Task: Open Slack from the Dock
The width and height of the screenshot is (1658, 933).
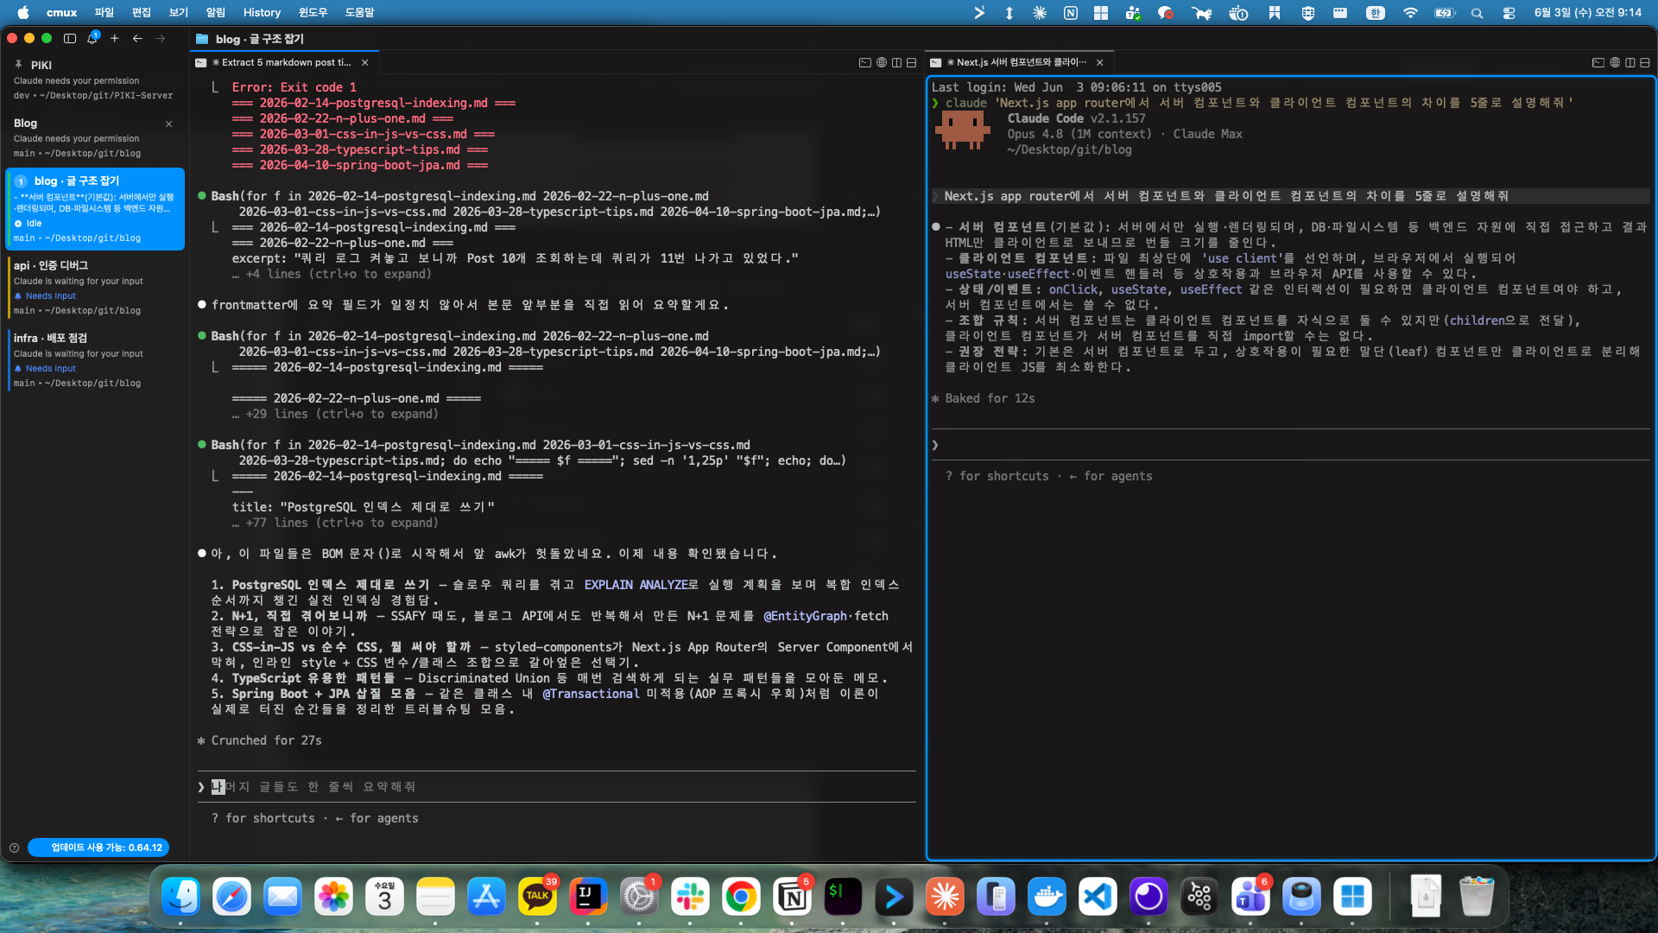Action: tap(690, 897)
